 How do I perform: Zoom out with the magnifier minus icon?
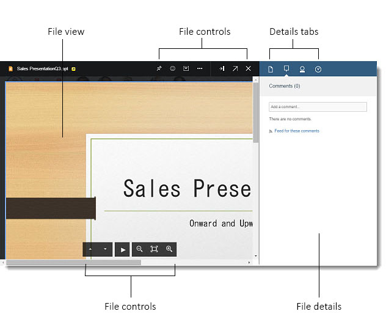click(x=139, y=249)
